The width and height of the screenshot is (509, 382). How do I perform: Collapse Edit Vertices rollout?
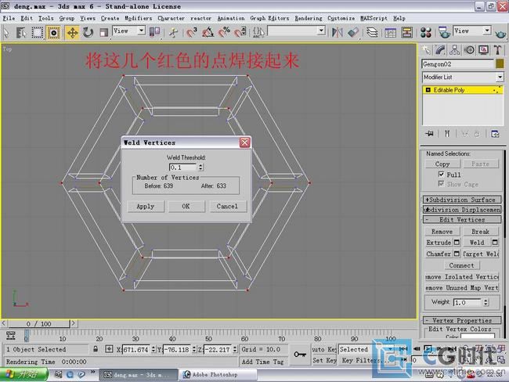(x=462, y=220)
